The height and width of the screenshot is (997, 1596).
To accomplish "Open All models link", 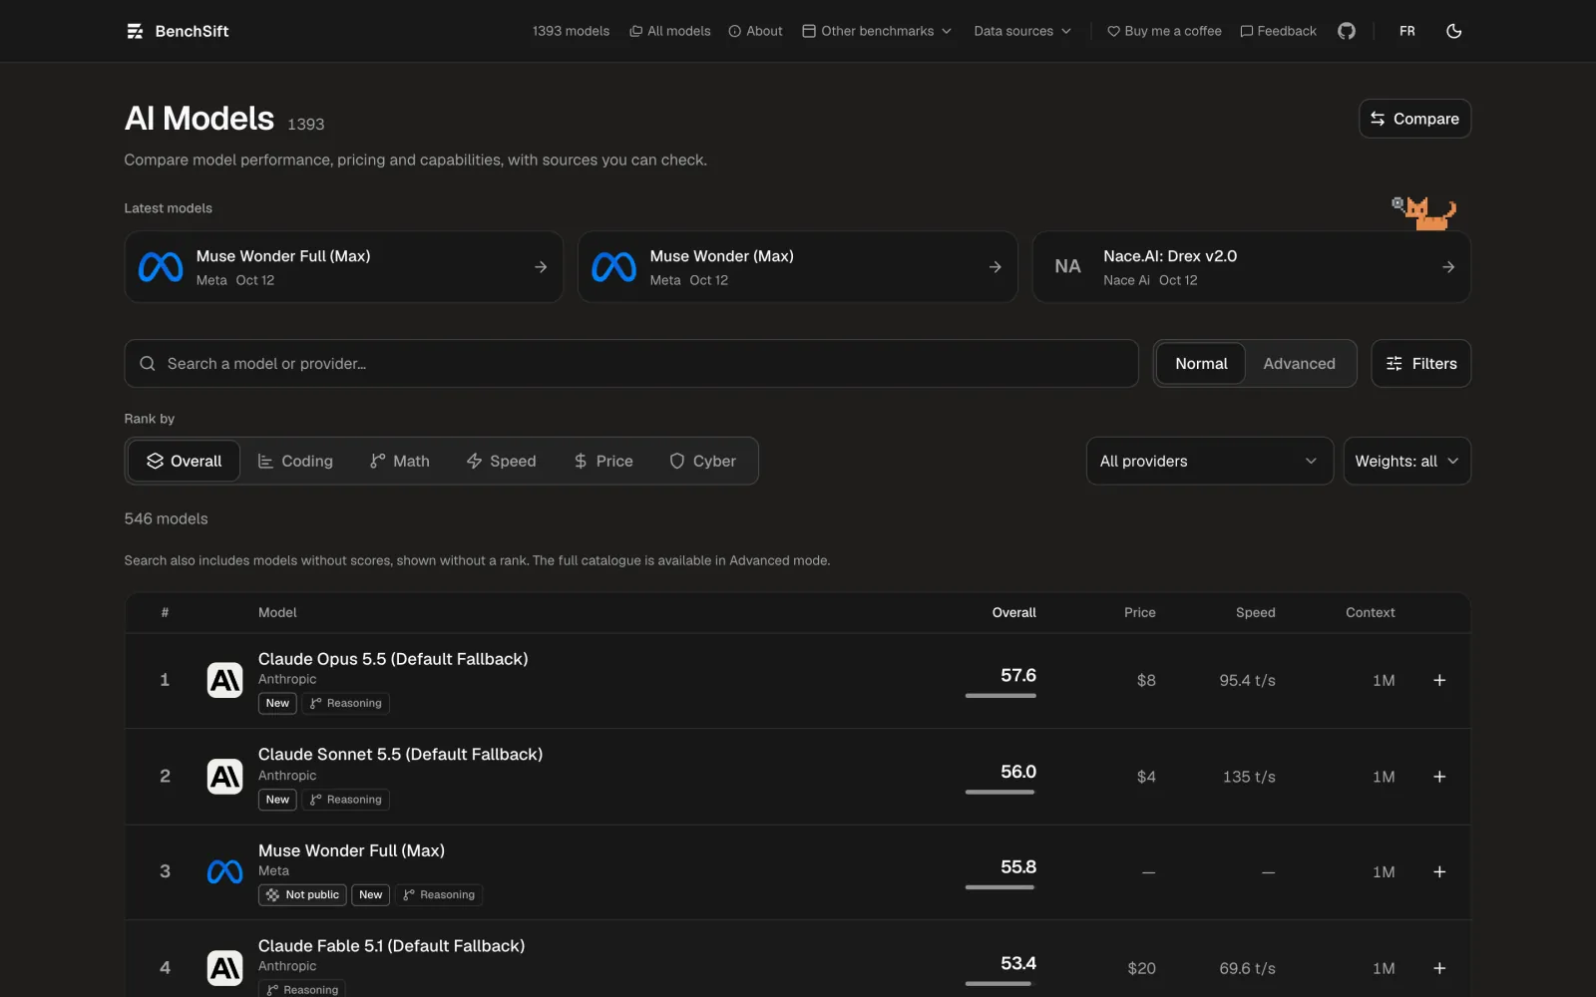I will [x=669, y=31].
